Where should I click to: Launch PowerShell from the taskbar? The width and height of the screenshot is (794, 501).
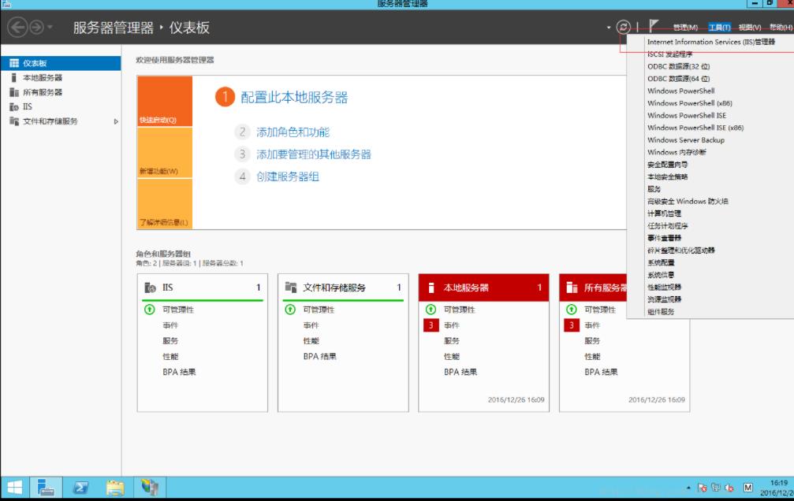pyautogui.click(x=81, y=488)
